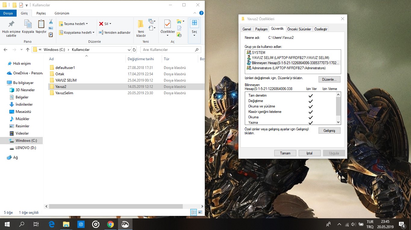Click the quick access properties checkmark icon
This screenshot has width=411, height=230.
[x=21, y=5]
